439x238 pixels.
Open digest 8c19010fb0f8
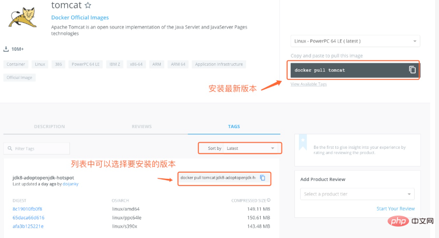[x=27, y=209]
